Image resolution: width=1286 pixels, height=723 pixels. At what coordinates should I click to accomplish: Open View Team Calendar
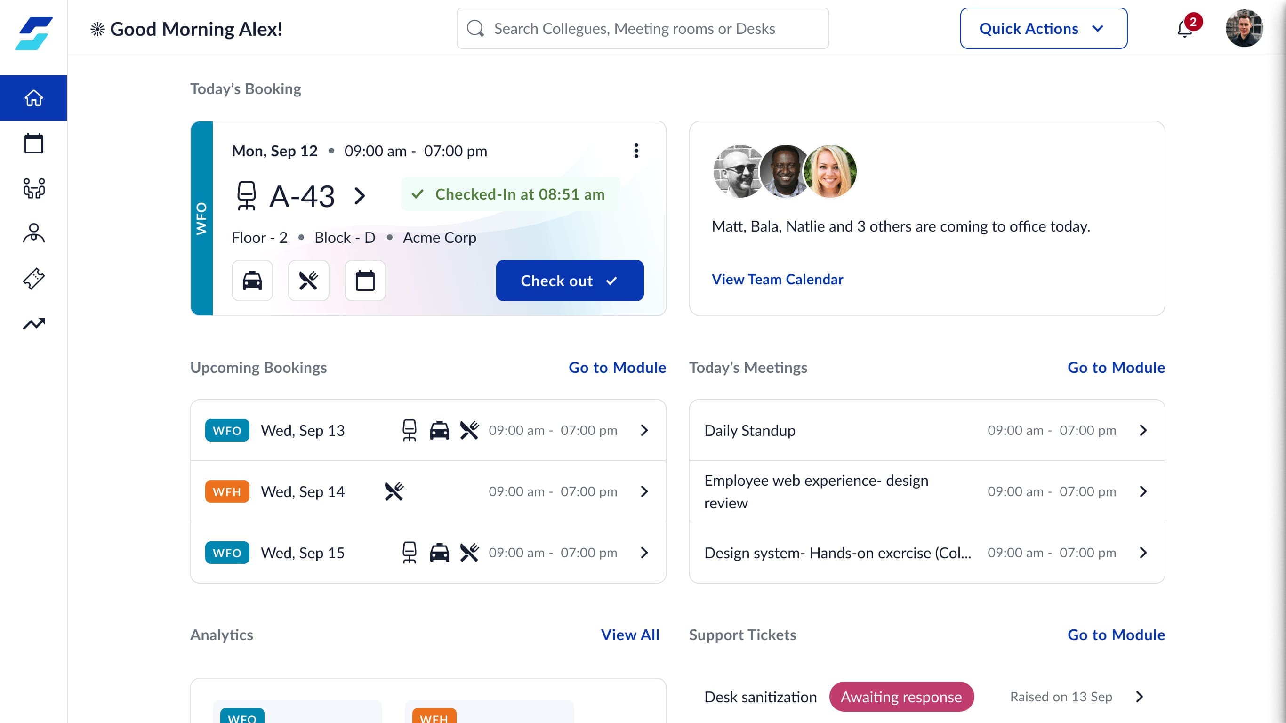(777, 279)
